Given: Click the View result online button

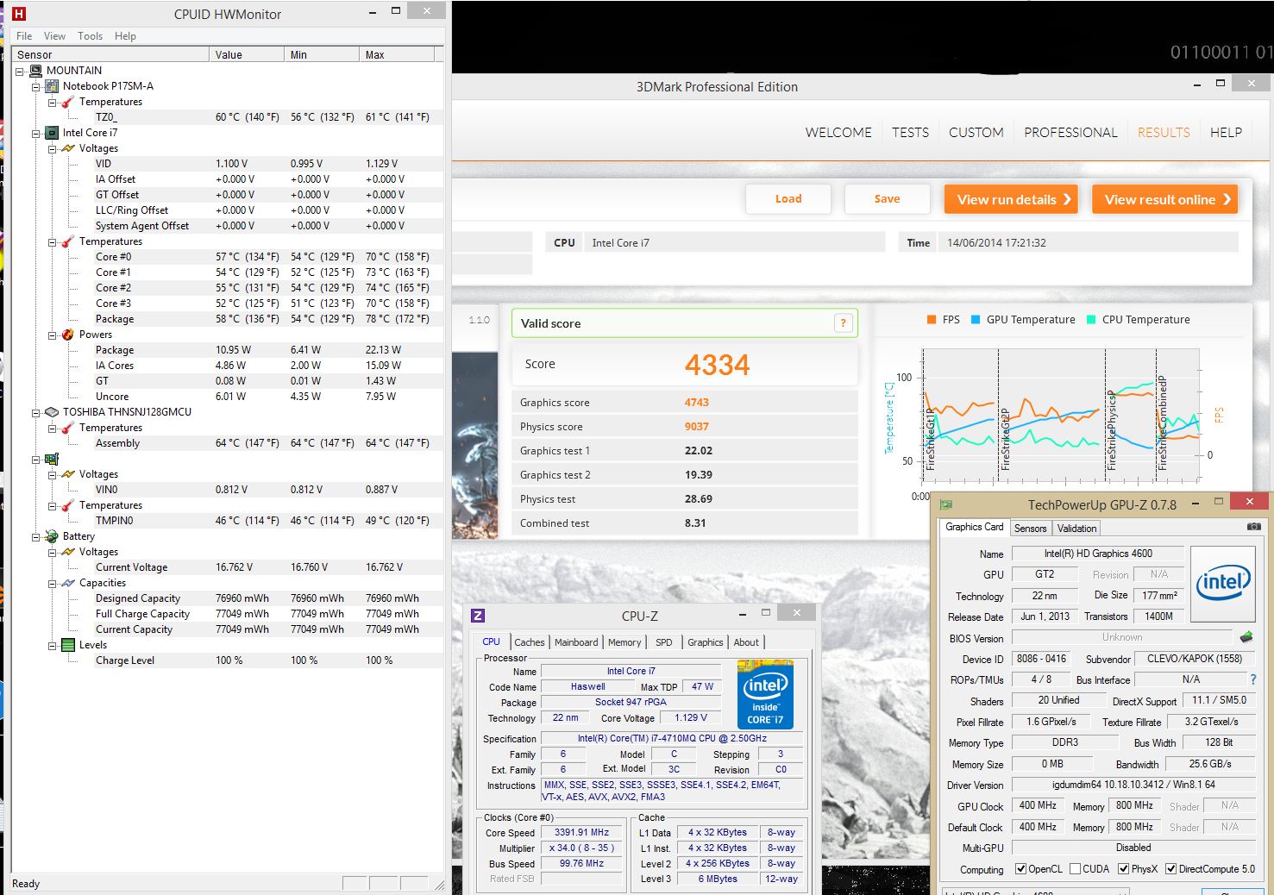Looking at the screenshot, I should 1164,199.
